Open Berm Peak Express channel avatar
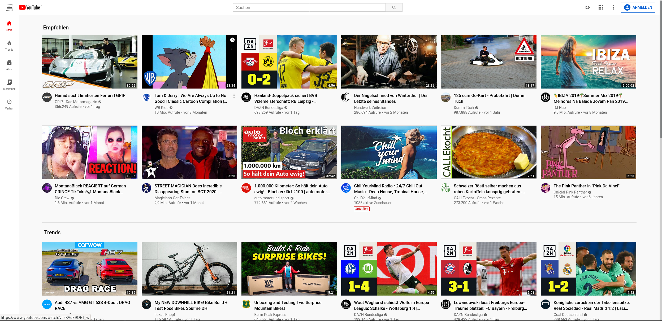This screenshot has width=662, height=321. 246,304
